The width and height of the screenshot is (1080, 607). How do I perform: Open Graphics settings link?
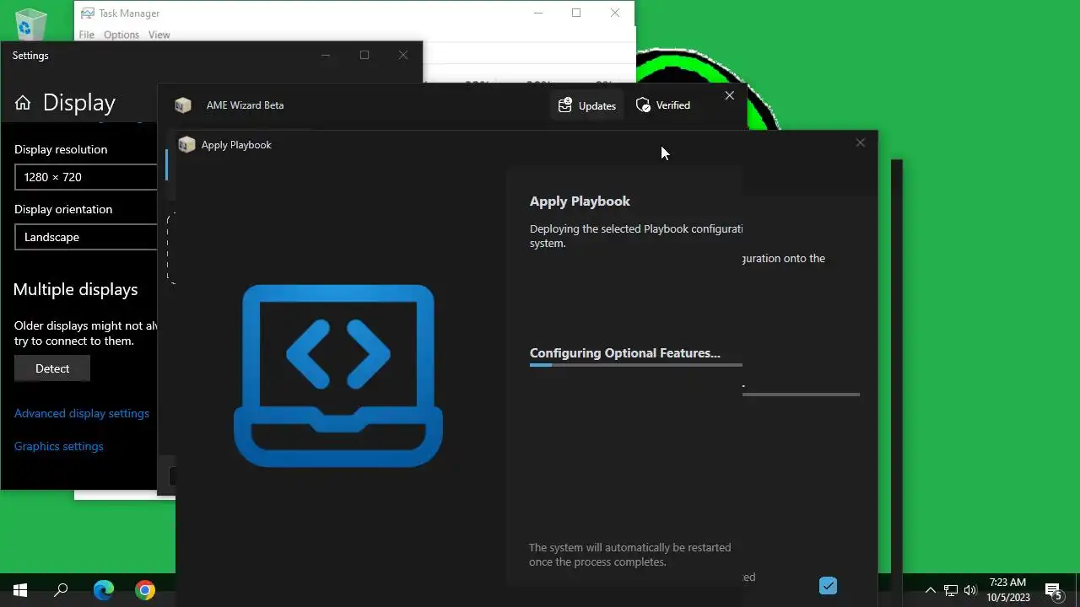pyautogui.click(x=59, y=446)
